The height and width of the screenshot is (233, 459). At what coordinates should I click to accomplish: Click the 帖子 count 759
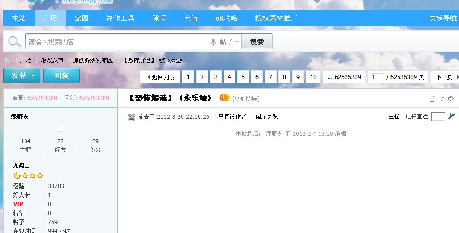pos(52,222)
